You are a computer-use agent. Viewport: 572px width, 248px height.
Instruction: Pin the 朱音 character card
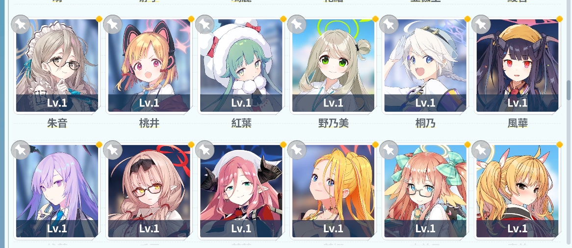pyautogui.click(x=21, y=25)
